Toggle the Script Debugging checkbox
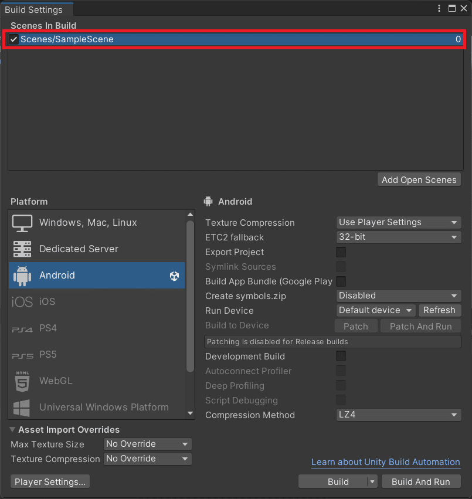 pyautogui.click(x=341, y=400)
